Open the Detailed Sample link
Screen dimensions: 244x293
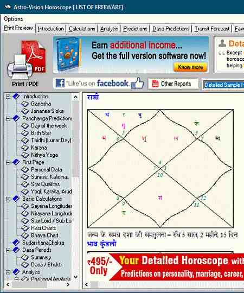tap(223, 85)
